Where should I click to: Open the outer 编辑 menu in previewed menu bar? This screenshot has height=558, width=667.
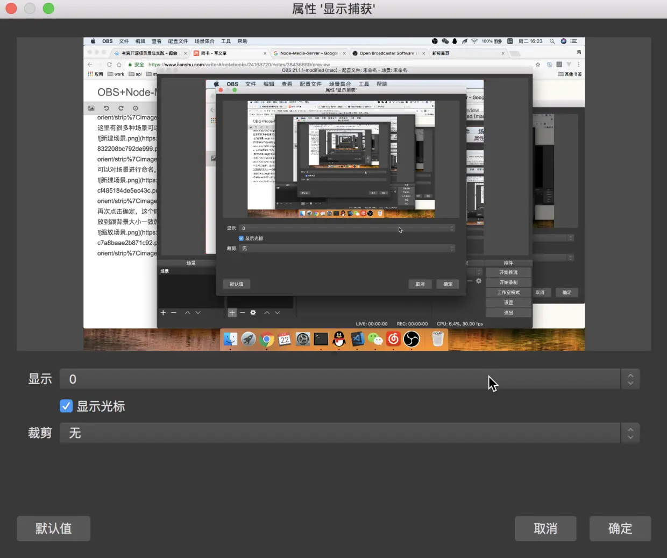(140, 41)
